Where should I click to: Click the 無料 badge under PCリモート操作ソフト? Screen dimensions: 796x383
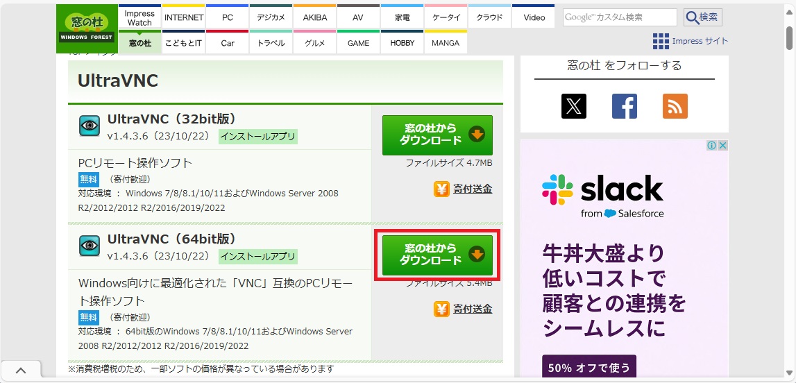click(88, 179)
